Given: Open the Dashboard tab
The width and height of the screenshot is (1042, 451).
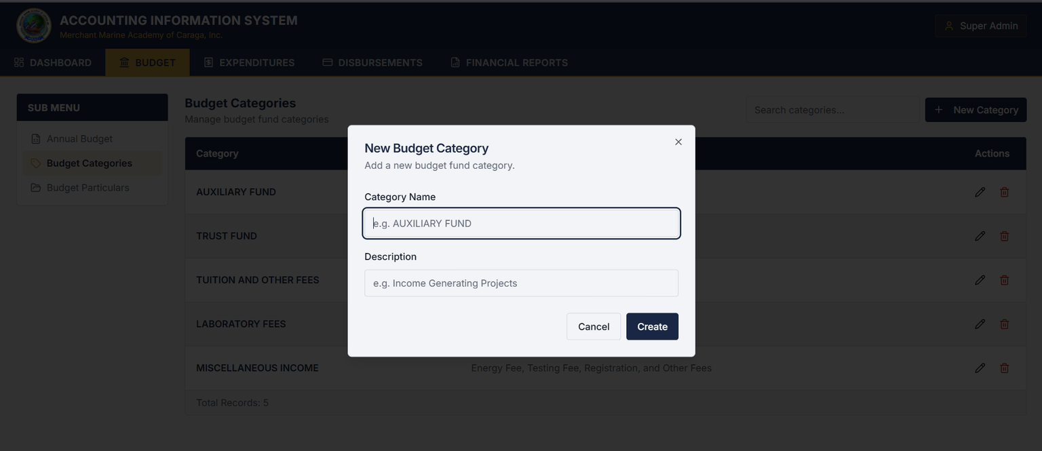Looking at the screenshot, I should pos(53,62).
